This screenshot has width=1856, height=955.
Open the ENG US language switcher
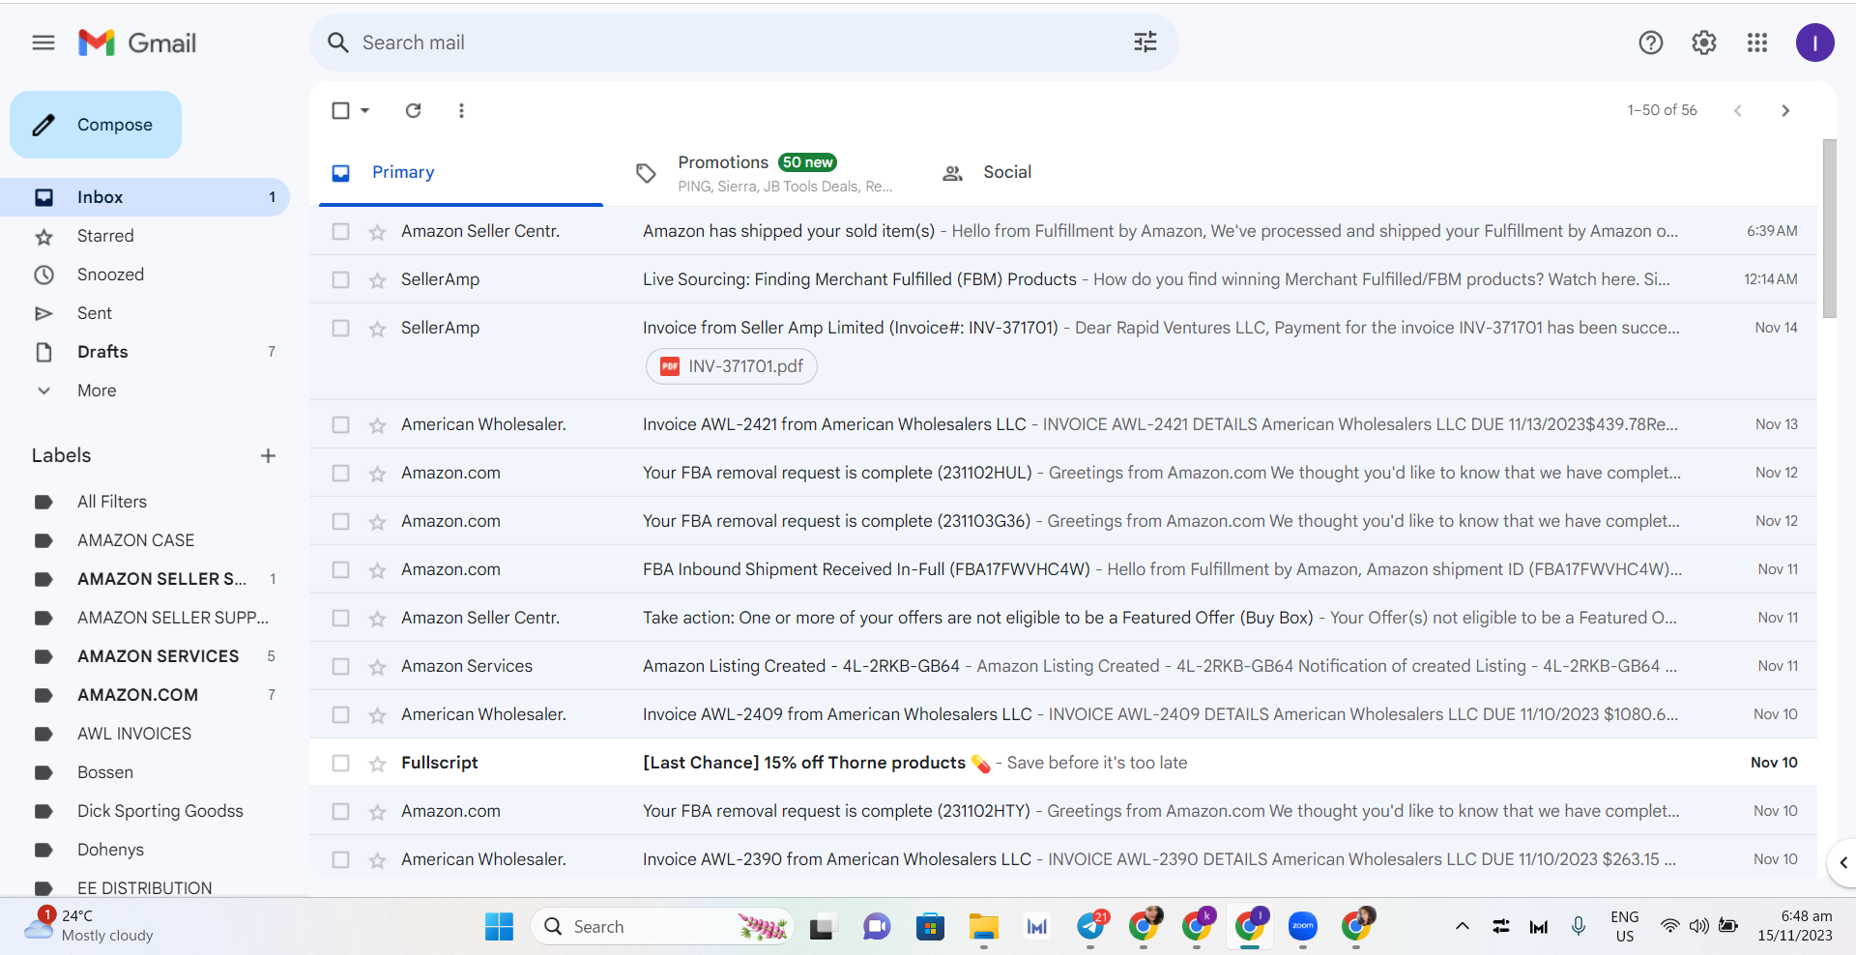point(1625,926)
